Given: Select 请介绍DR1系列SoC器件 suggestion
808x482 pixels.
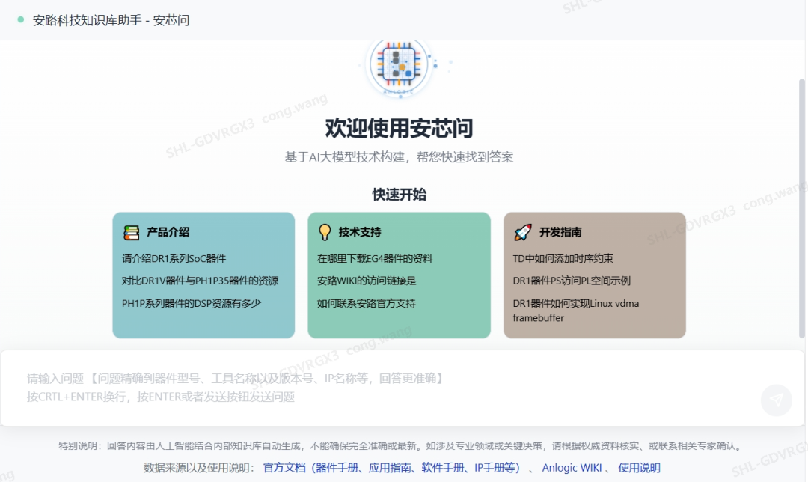Looking at the screenshot, I should click(x=174, y=259).
